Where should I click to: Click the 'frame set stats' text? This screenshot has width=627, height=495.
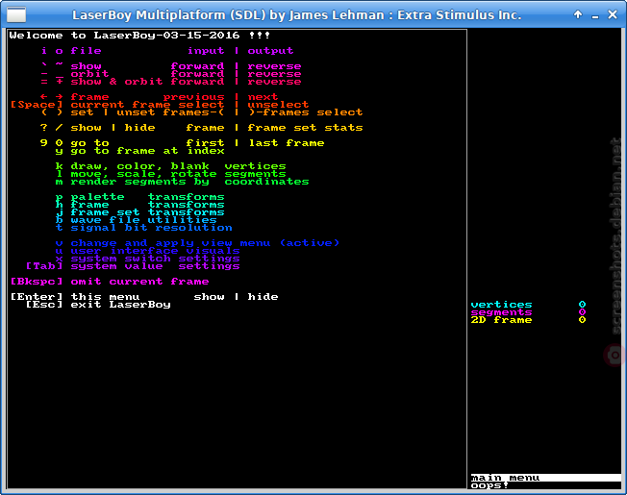tap(305, 128)
